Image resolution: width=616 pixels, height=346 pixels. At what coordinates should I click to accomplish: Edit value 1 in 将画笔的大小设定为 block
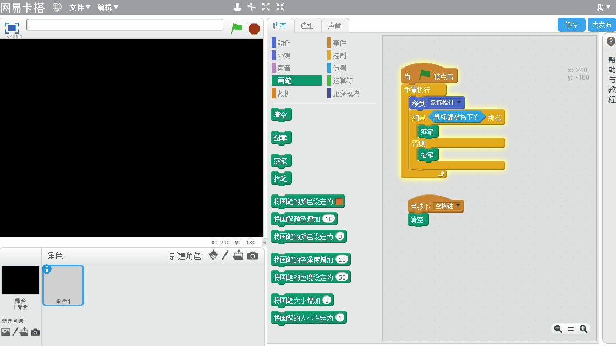(x=340, y=318)
